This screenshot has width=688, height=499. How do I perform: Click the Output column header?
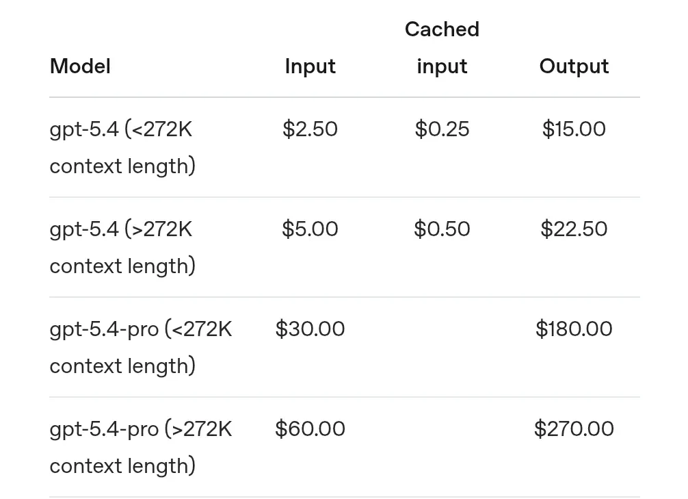[574, 66]
